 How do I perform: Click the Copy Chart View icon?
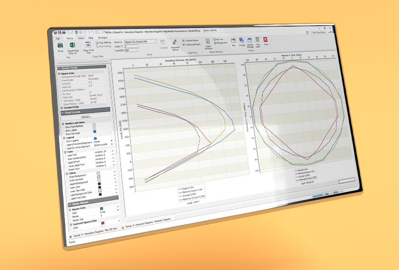point(88,45)
